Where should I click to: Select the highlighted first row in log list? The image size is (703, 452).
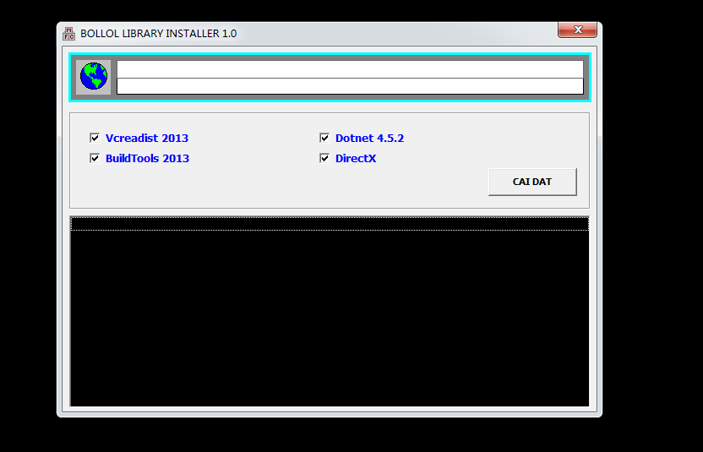pos(330,224)
